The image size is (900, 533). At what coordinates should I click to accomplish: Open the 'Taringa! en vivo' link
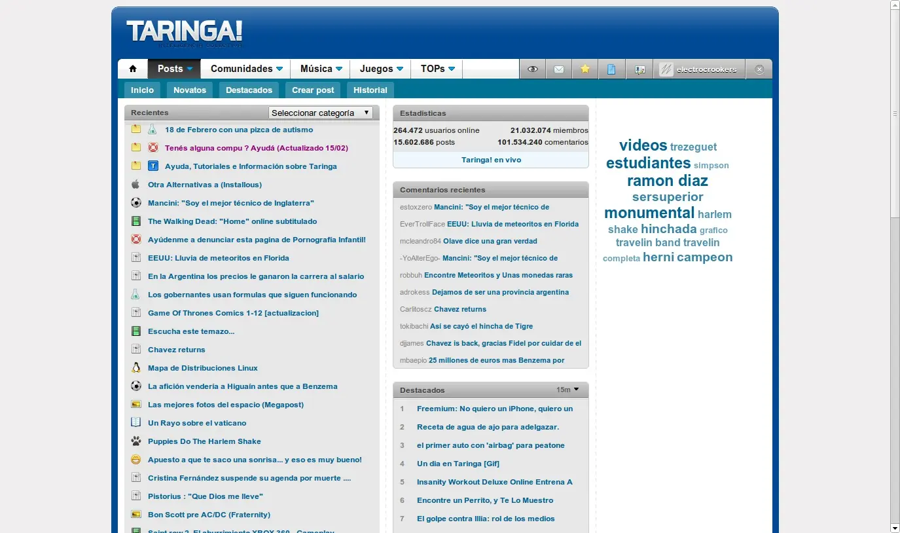[491, 160]
